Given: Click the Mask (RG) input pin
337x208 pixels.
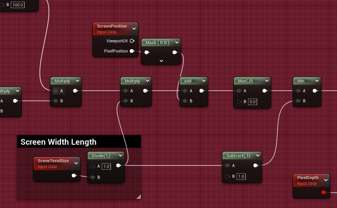Looking at the screenshot, I should tap(147, 53).
